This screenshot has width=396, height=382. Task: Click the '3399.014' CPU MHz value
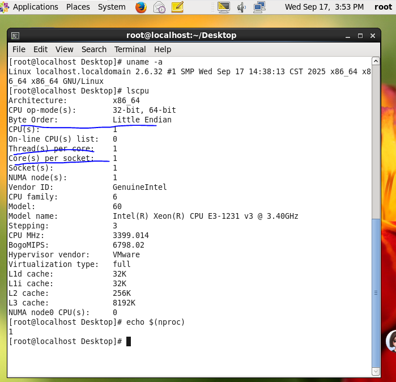tap(131, 235)
